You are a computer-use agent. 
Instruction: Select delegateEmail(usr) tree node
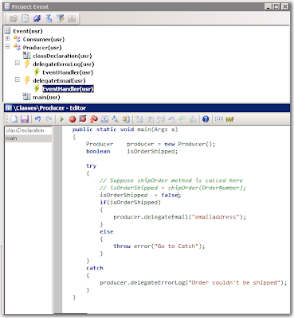pyautogui.click(x=59, y=80)
